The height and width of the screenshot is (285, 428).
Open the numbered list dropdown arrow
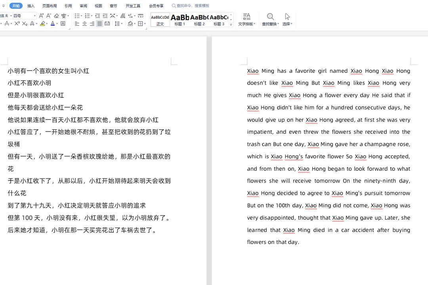point(92,16)
